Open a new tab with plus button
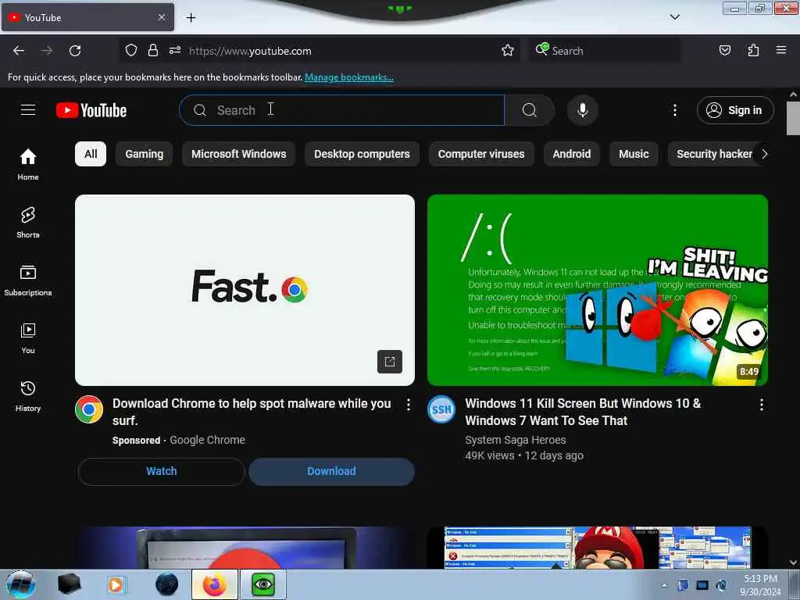The width and height of the screenshot is (800, 600). (x=191, y=18)
